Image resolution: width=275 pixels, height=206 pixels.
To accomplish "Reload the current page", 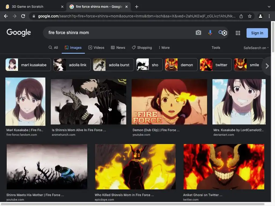I will pos(23,16).
